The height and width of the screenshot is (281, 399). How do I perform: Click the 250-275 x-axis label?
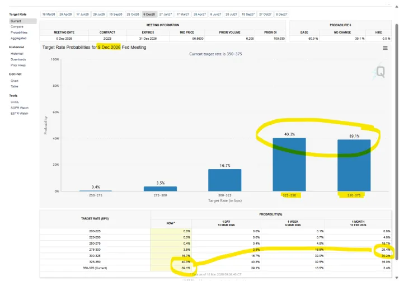click(x=96, y=195)
